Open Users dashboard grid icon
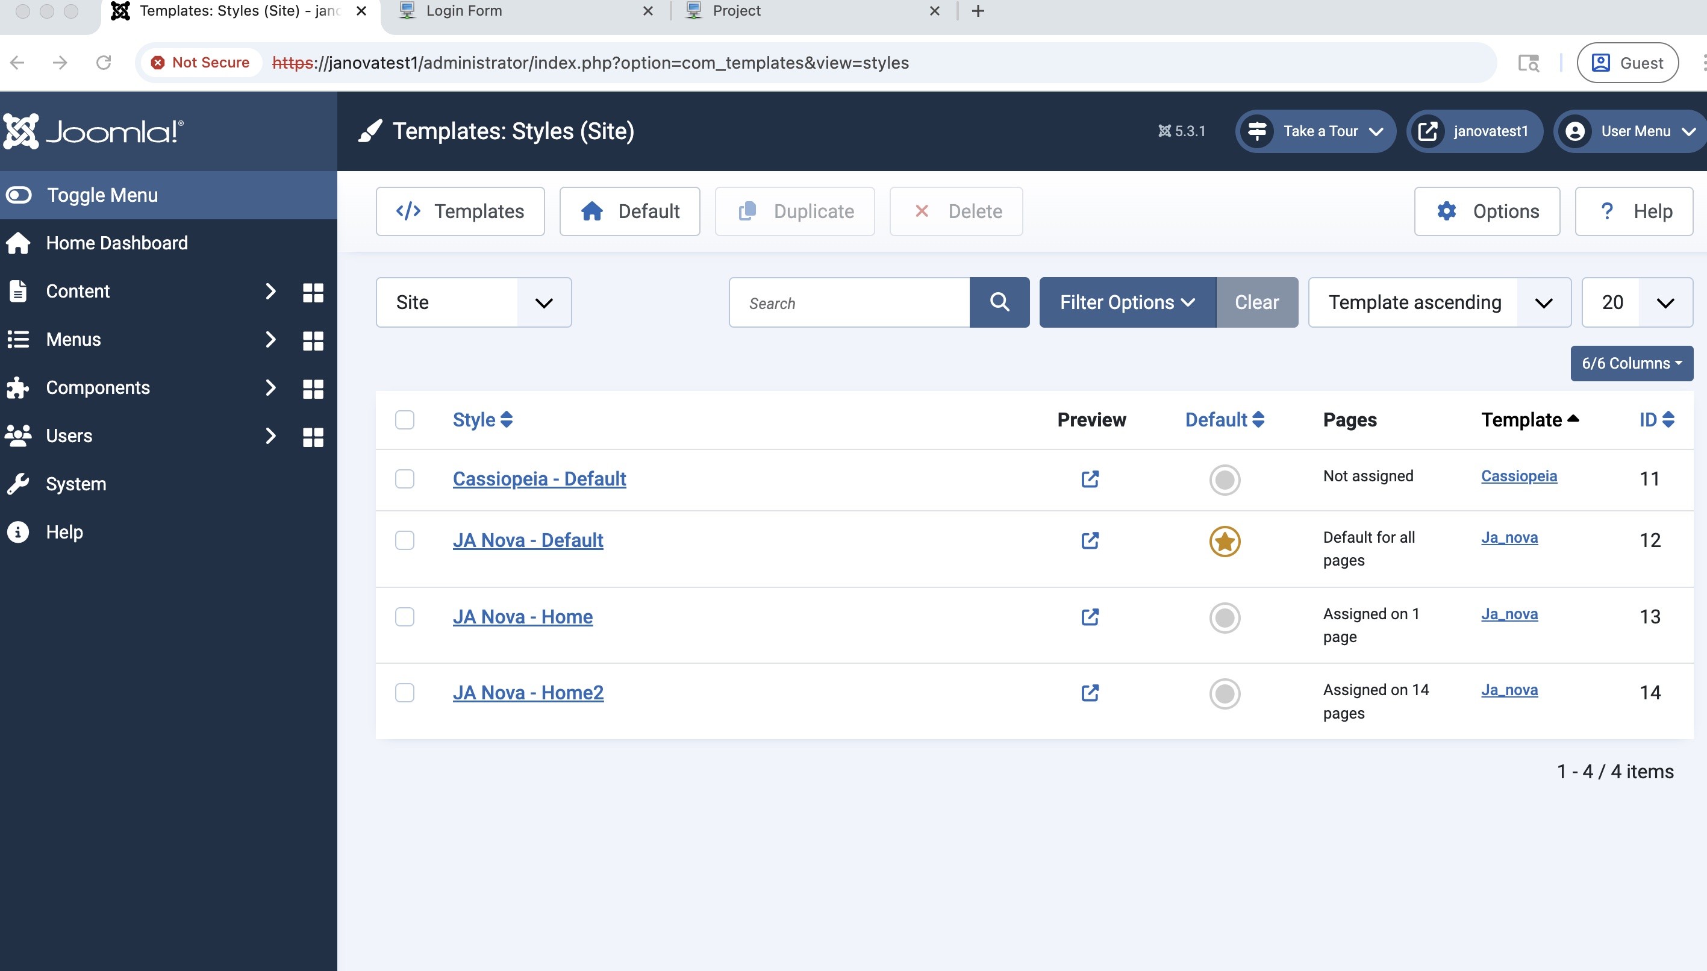Screen dimensions: 1707x971 [x=313, y=436]
